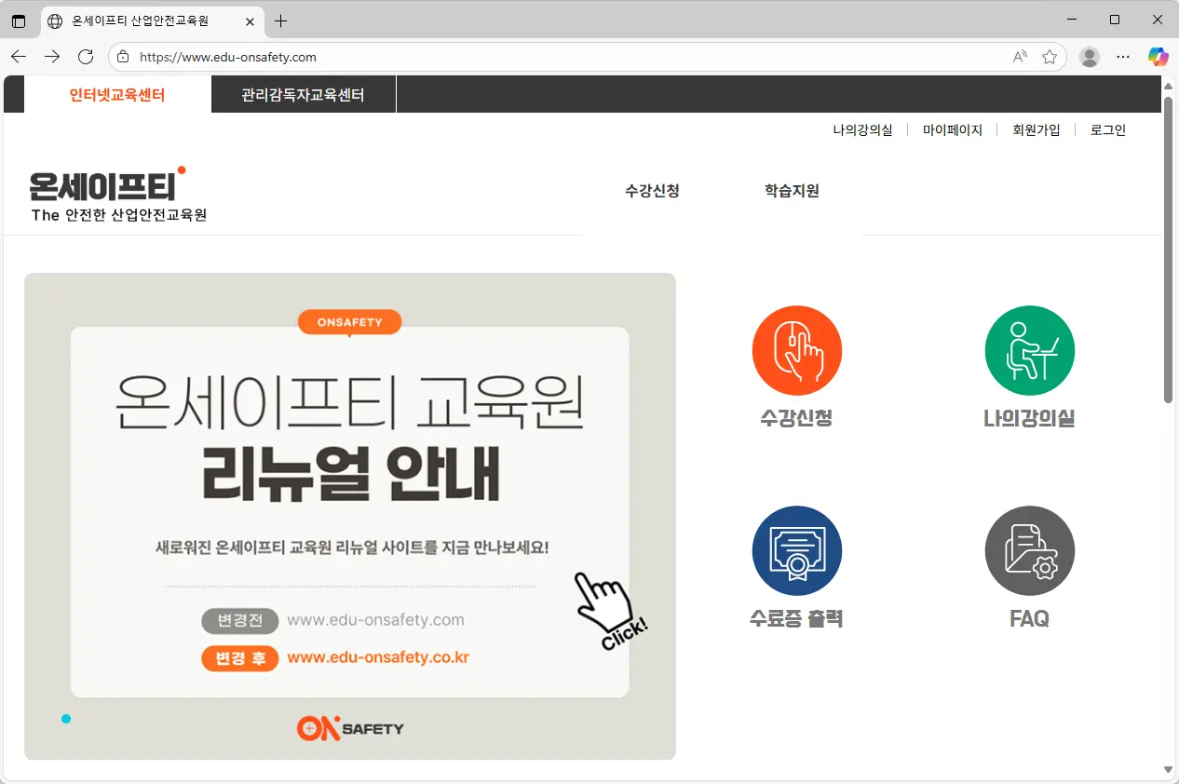Open 나의강의실 via the green classroom icon
The width and height of the screenshot is (1179, 784).
point(1029,351)
